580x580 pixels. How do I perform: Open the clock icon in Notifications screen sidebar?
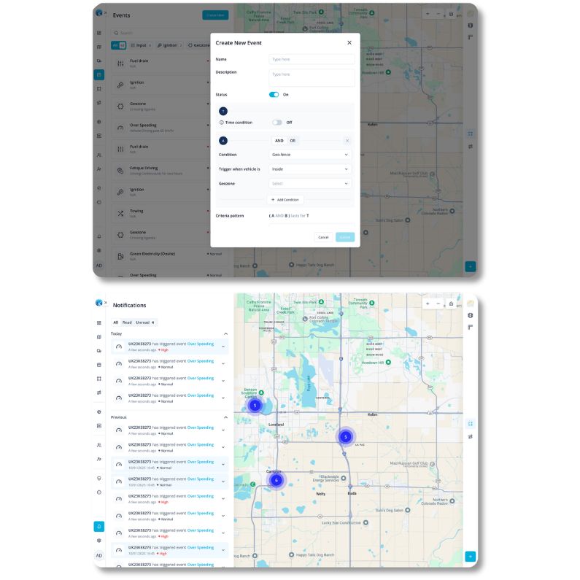coord(99,492)
